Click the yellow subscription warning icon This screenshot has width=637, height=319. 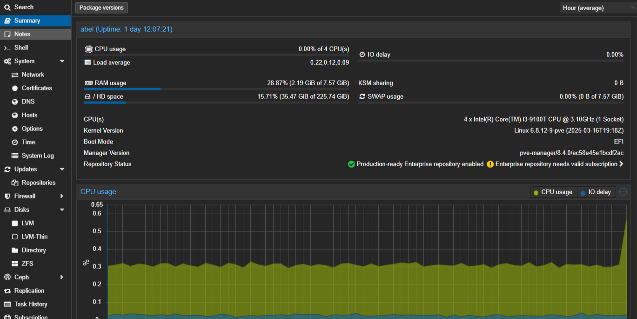point(490,164)
